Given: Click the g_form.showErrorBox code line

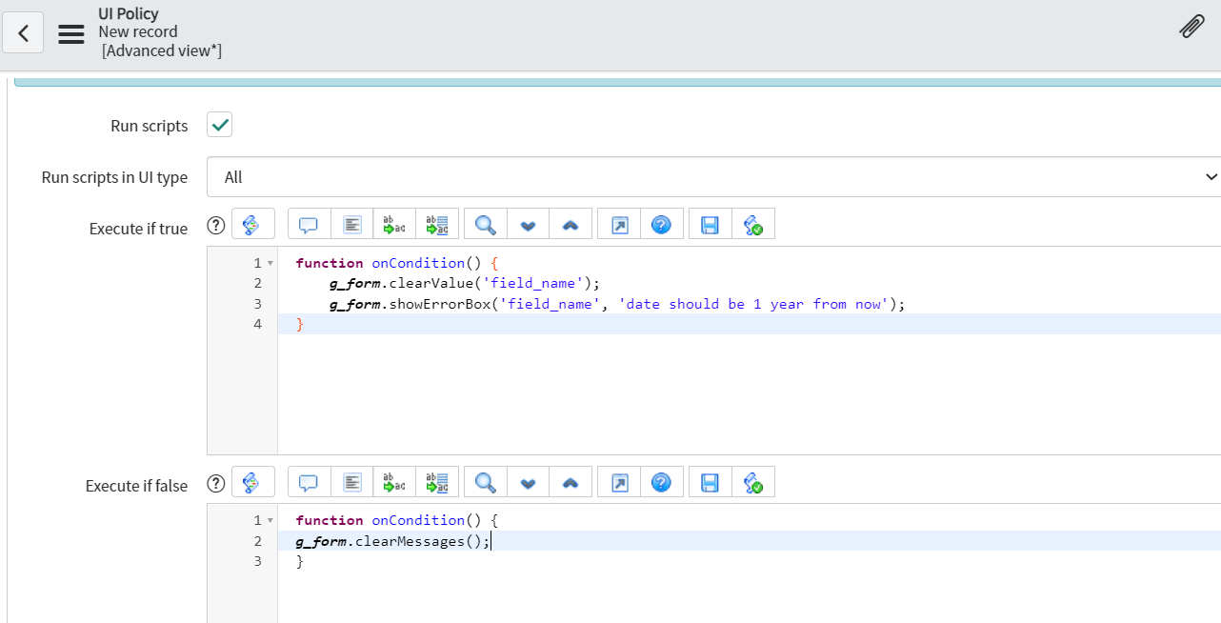Looking at the screenshot, I should click(x=616, y=304).
